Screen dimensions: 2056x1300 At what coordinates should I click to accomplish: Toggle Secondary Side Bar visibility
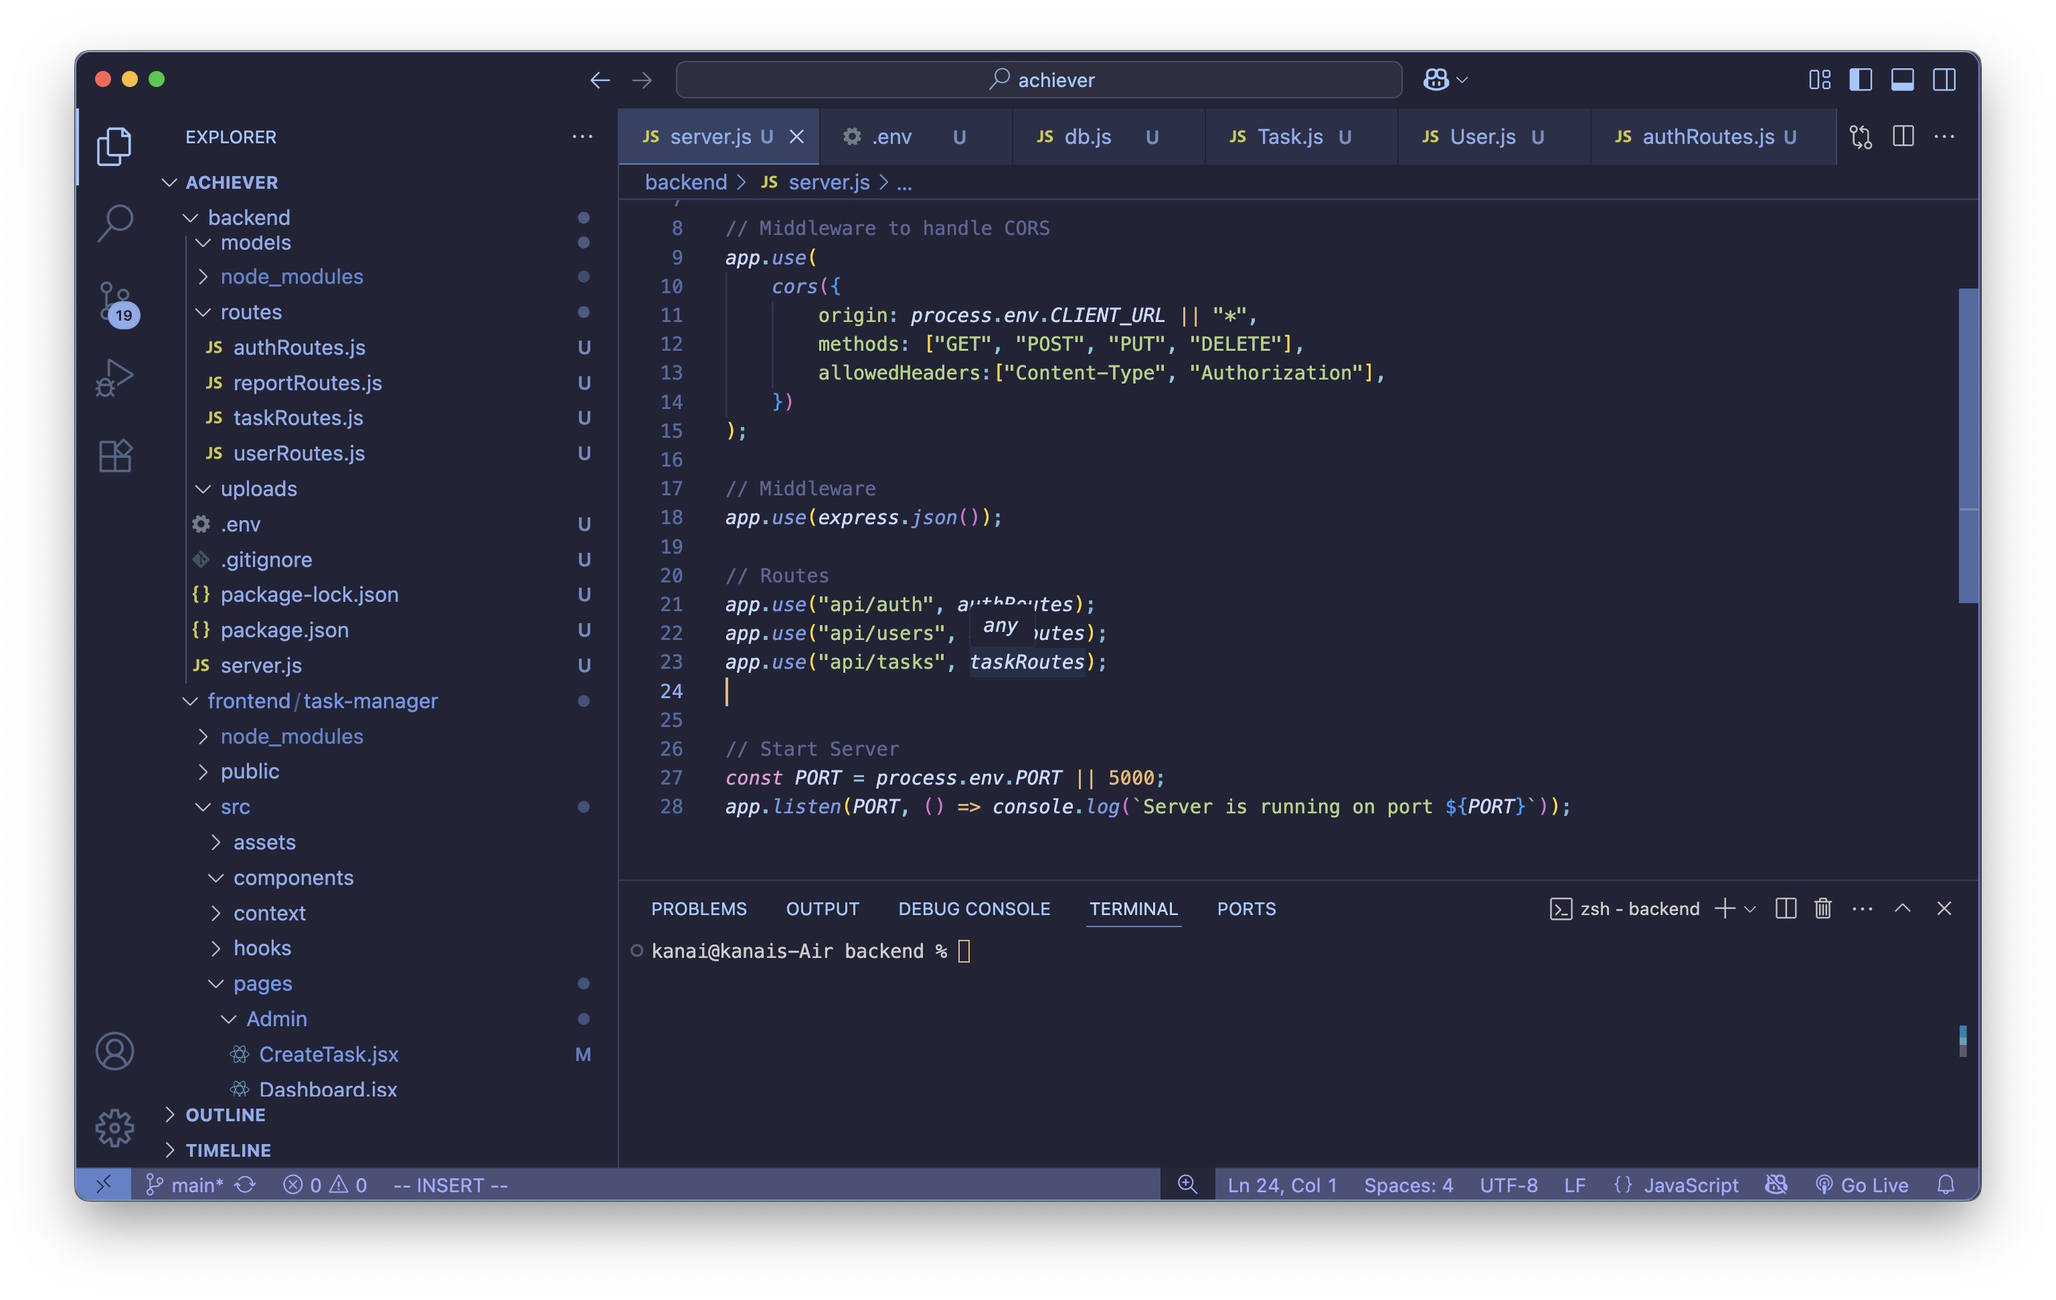coord(1944,80)
